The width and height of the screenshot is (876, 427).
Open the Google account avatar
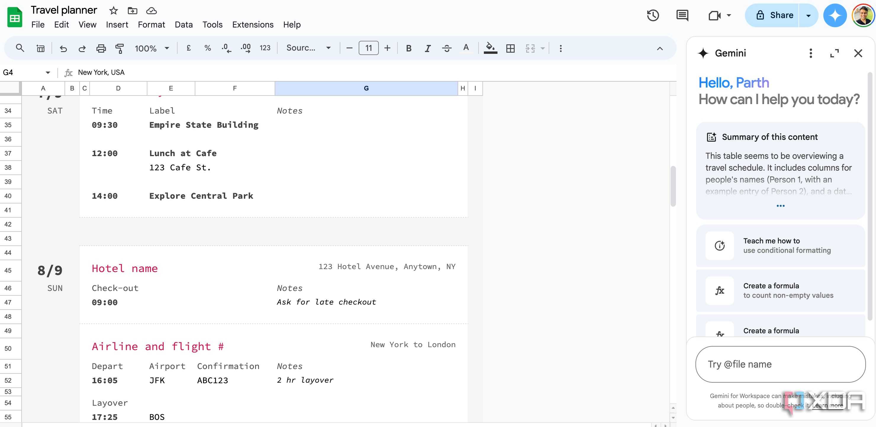tap(863, 15)
